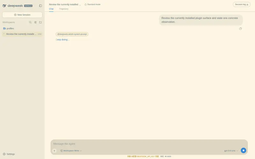The image size is (255, 159).
Task: Click the HARNESS badge
Action: point(28,6)
